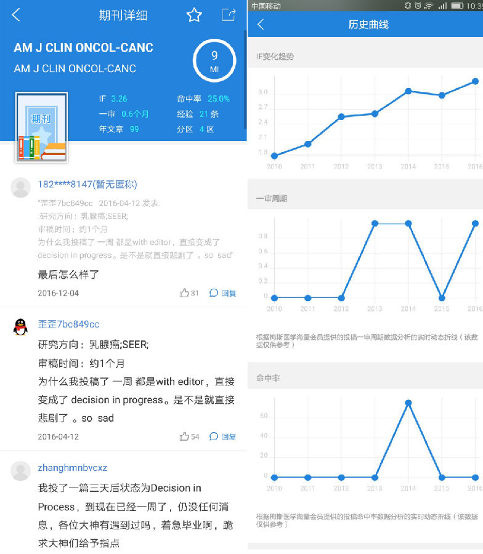This screenshot has height=554, width=483.
Task: Open zhanghmnbvcxz username link
Action: (x=72, y=468)
